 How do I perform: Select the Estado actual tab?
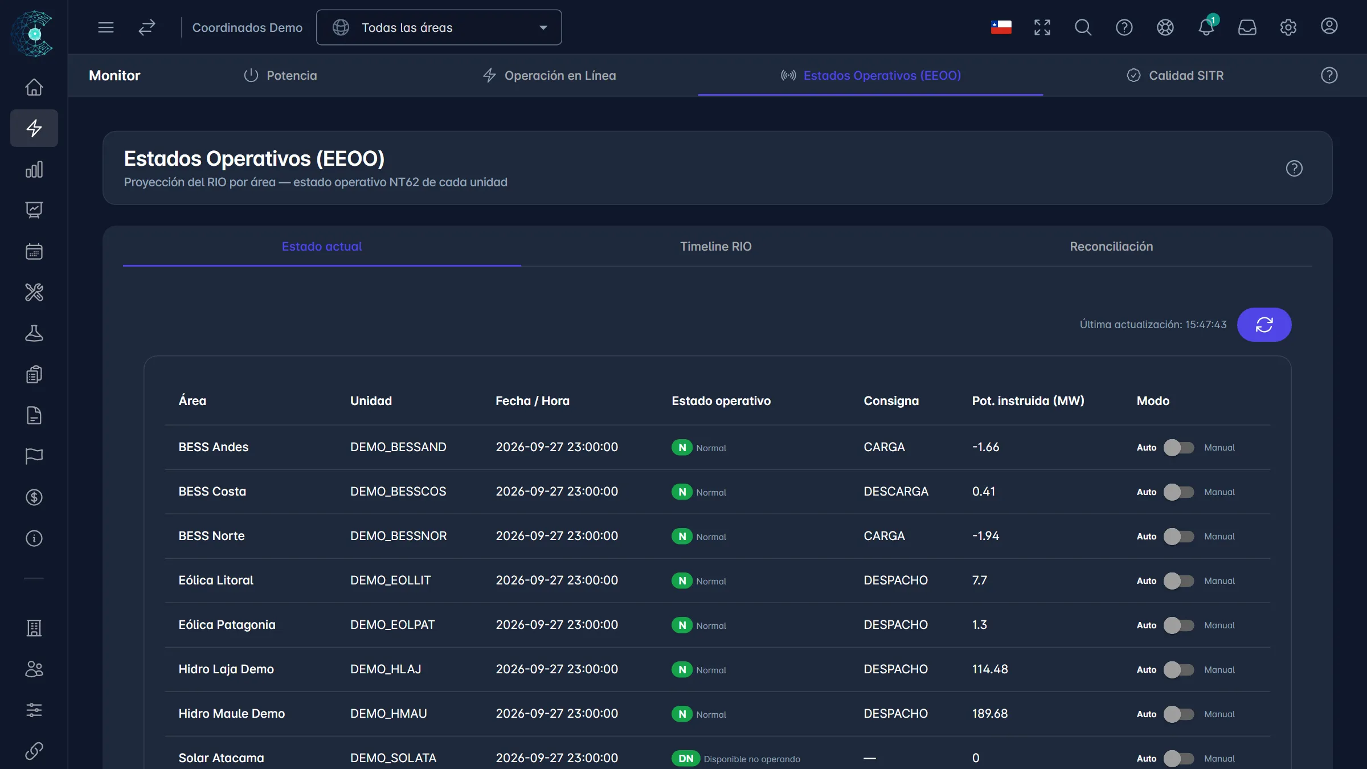click(322, 246)
